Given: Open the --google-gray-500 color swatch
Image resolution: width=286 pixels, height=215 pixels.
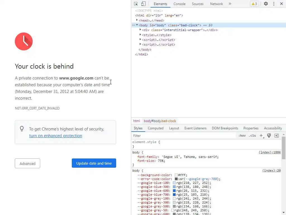Looking at the screenshot, I should point(174,206).
